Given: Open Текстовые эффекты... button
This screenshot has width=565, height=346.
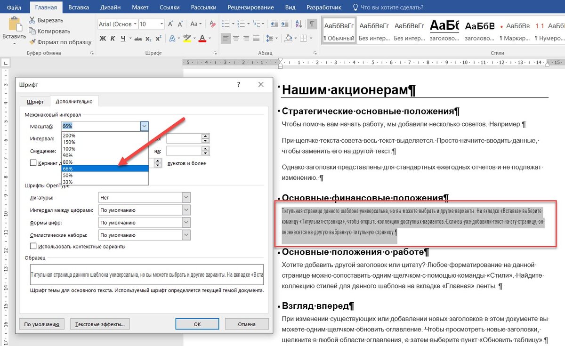Looking at the screenshot, I should point(100,324).
